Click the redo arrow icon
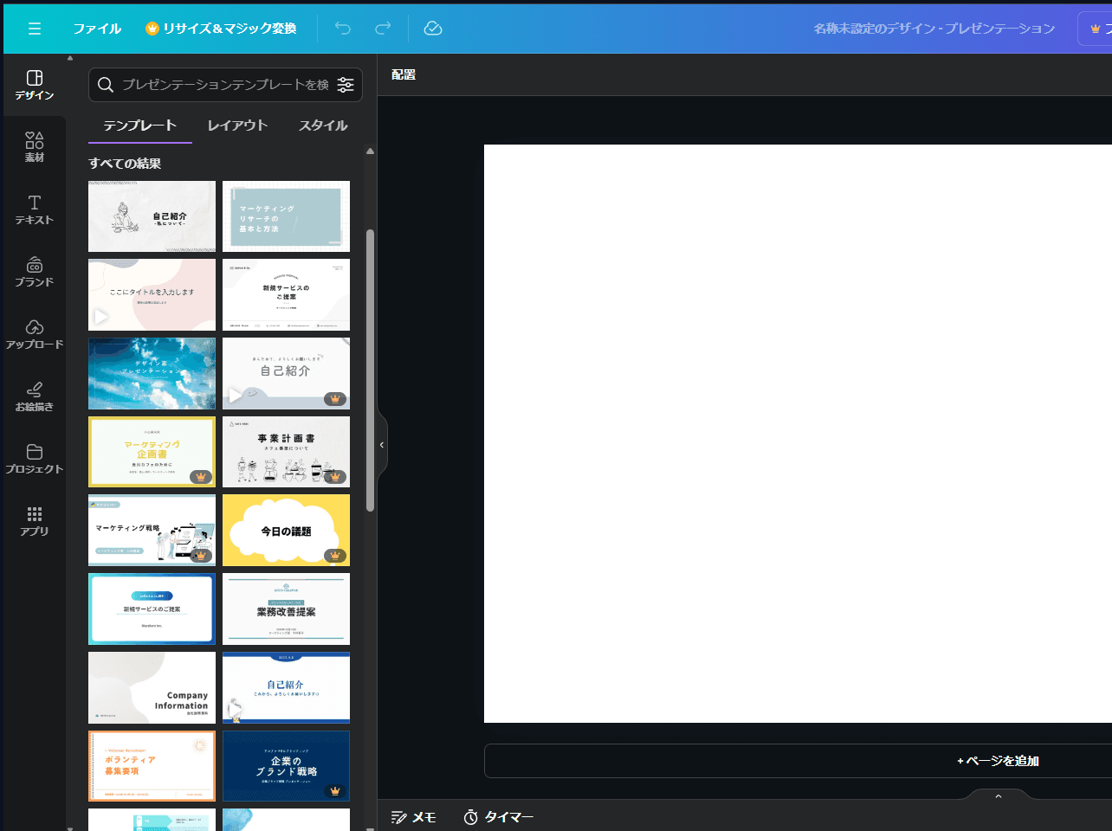 point(383,29)
